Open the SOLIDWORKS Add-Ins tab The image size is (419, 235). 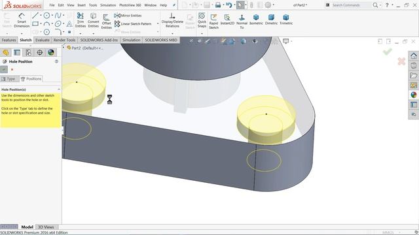coord(99,40)
